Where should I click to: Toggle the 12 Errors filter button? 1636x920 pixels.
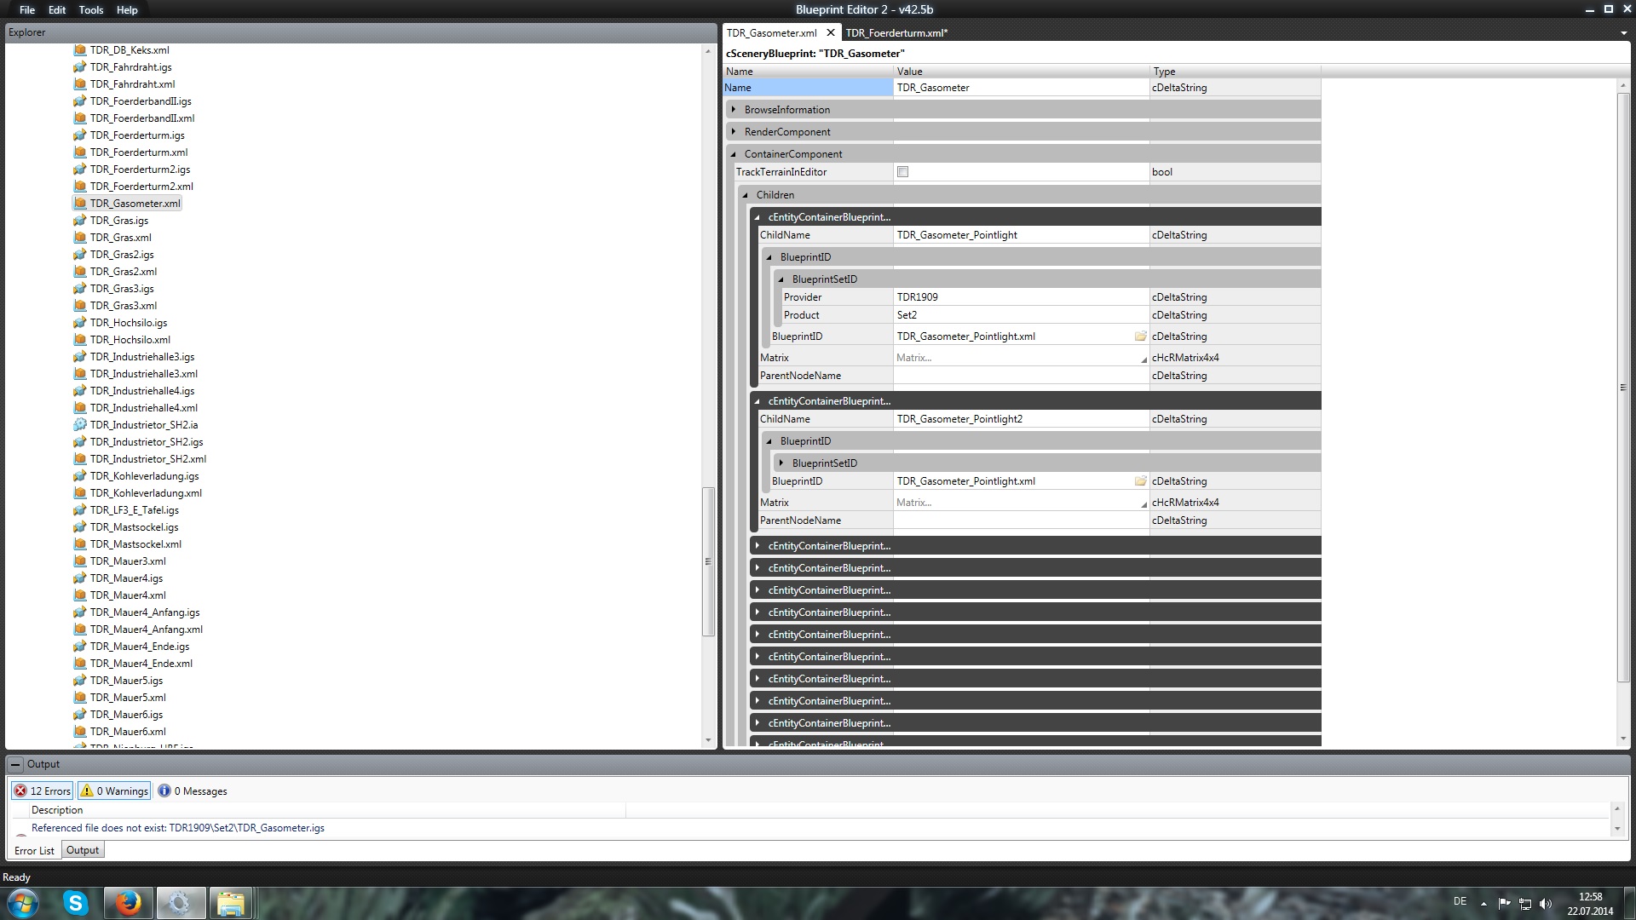pyautogui.click(x=43, y=791)
